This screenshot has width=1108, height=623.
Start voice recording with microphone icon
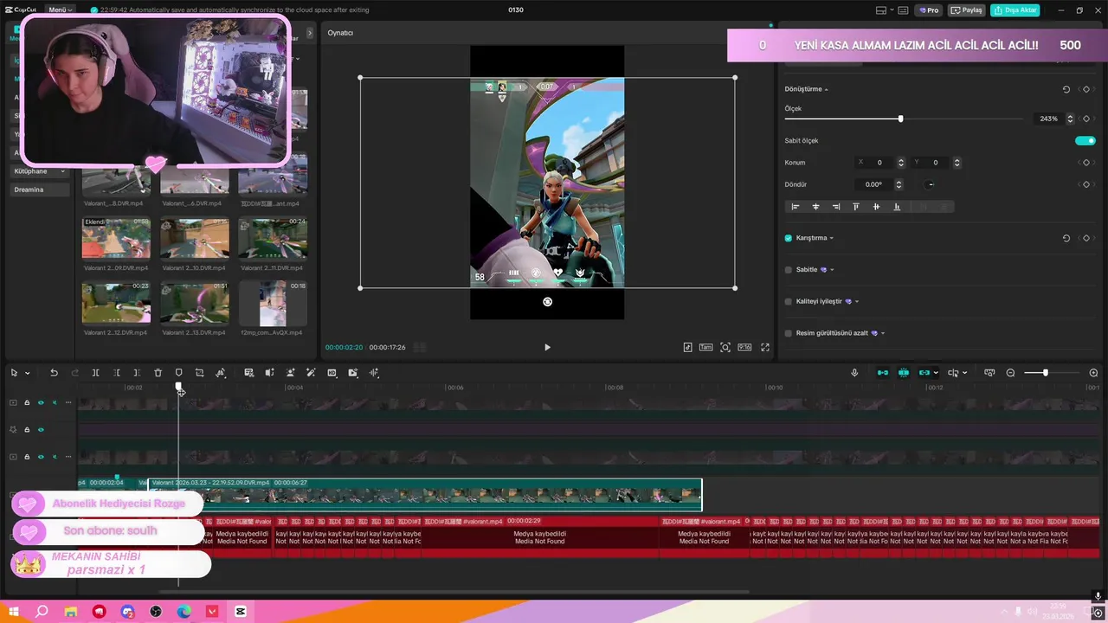(x=854, y=373)
